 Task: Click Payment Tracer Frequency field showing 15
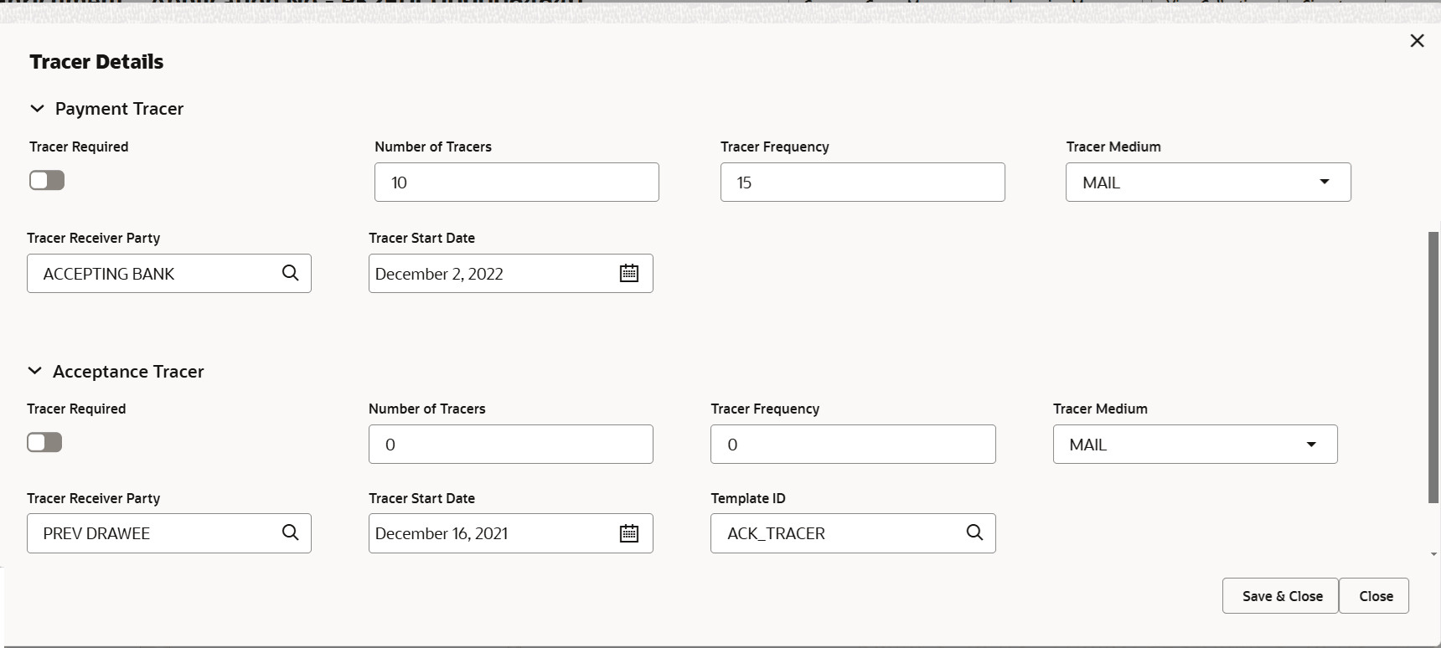pyautogui.click(x=862, y=183)
